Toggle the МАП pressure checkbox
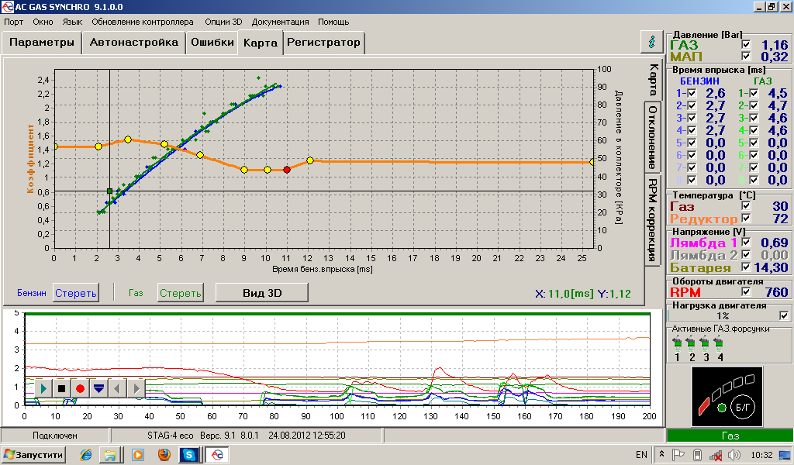 pyautogui.click(x=746, y=56)
